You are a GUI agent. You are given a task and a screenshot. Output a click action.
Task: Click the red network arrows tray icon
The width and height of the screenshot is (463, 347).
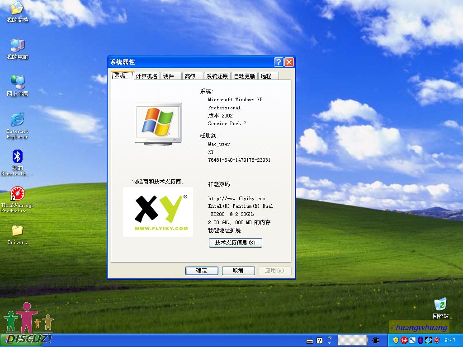[x=404, y=340]
